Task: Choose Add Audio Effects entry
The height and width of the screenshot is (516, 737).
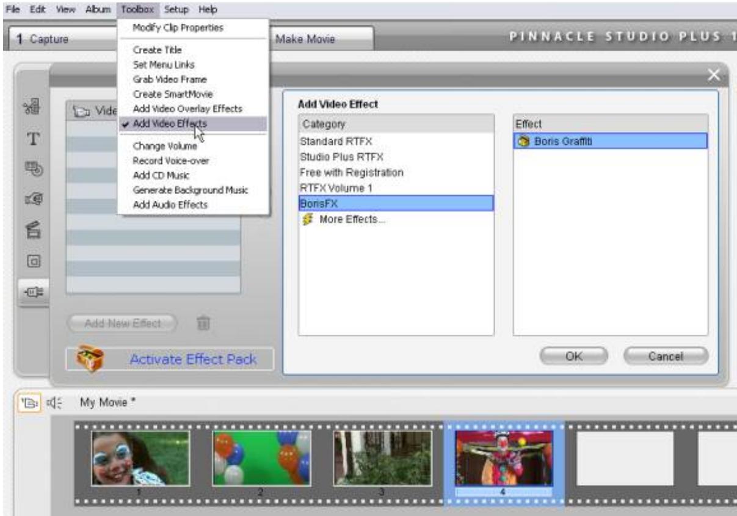Action: point(192,205)
